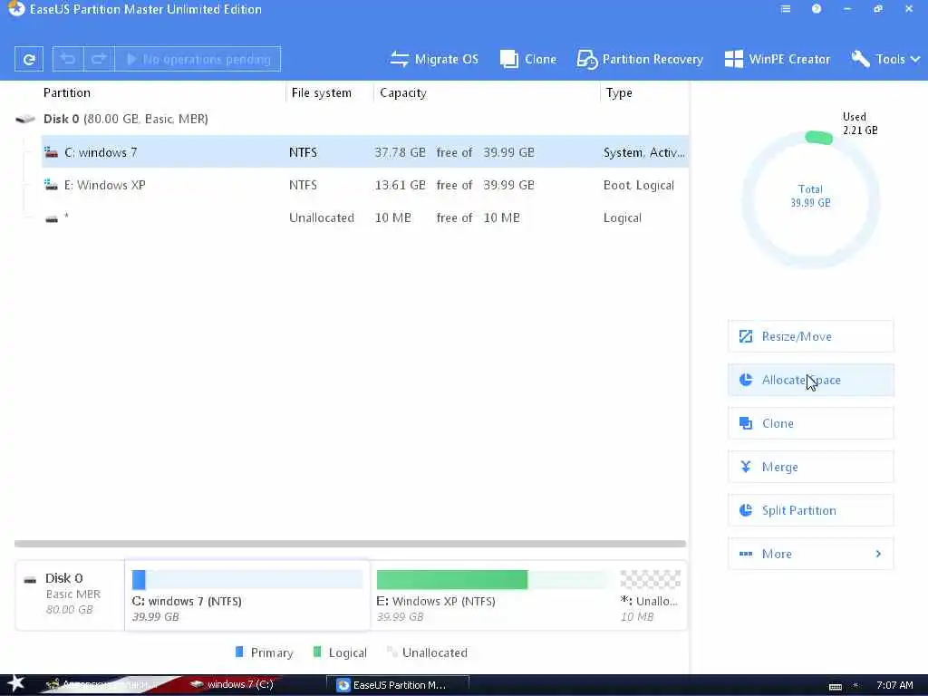Click the Migrate OS arrows icon
Image resolution: width=928 pixels, height=696 pixels.
(x=400, y=59)
